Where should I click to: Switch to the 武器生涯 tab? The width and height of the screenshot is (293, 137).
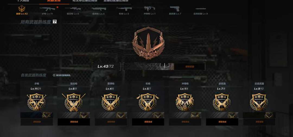point(54,1)
